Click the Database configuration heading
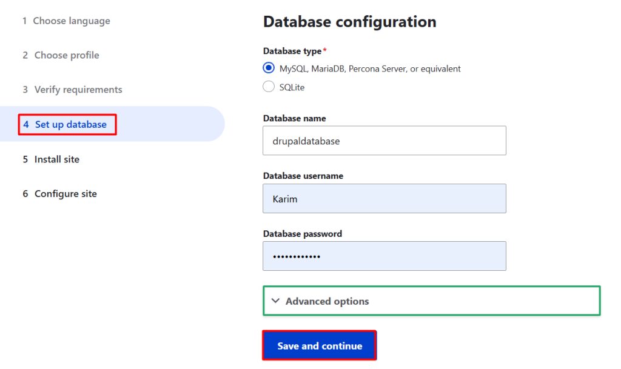 tap(350, 21)
